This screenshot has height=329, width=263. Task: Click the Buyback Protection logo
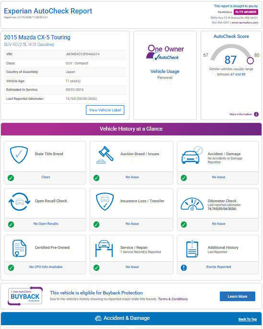point(25,296)
